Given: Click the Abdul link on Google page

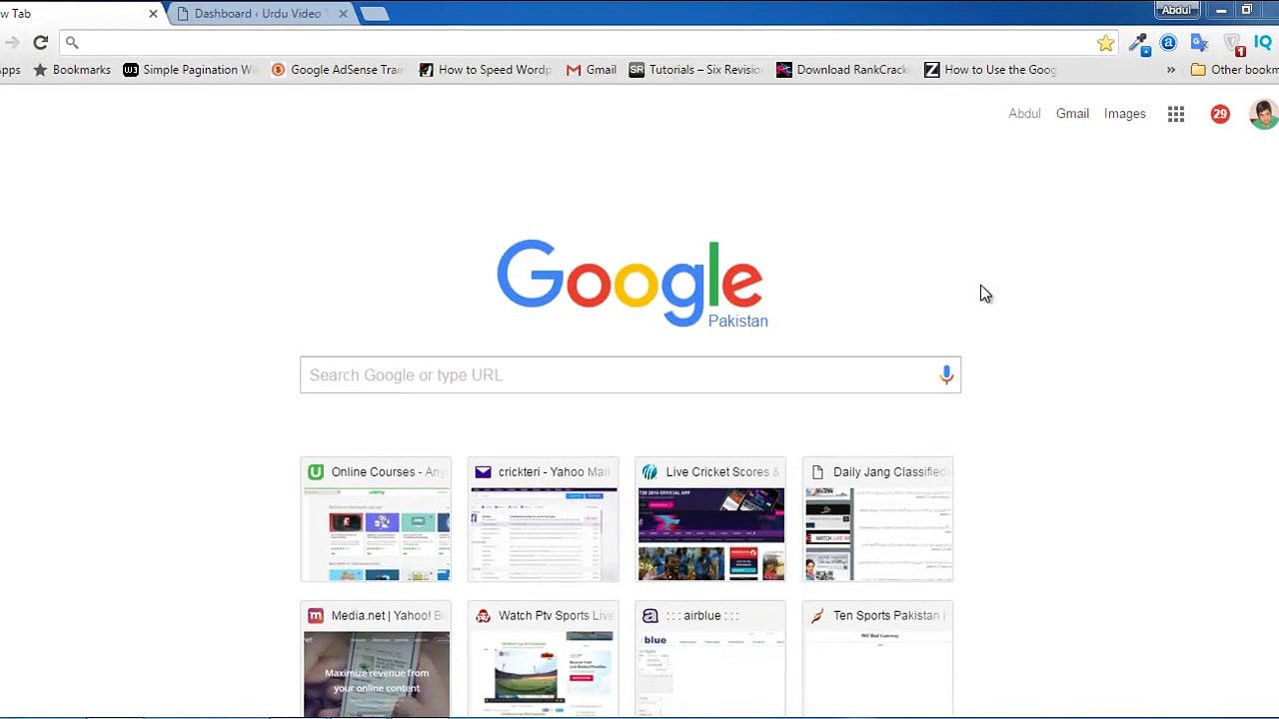Looking at the screenshot, I should coord(1024,114).
